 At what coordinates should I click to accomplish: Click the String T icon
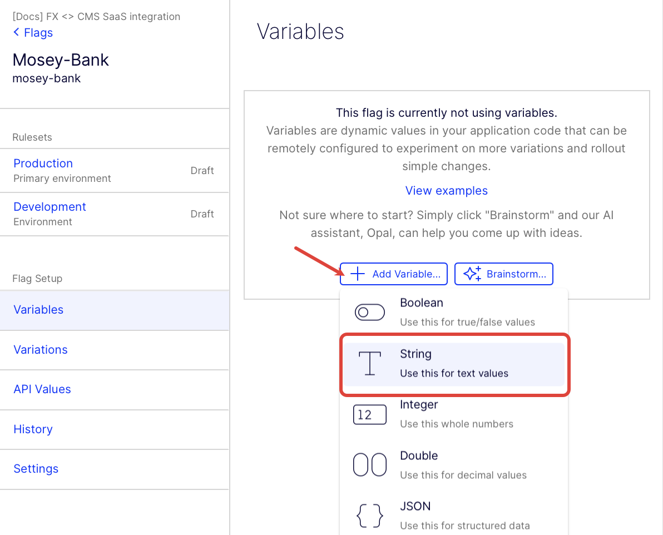coord(369,363)
